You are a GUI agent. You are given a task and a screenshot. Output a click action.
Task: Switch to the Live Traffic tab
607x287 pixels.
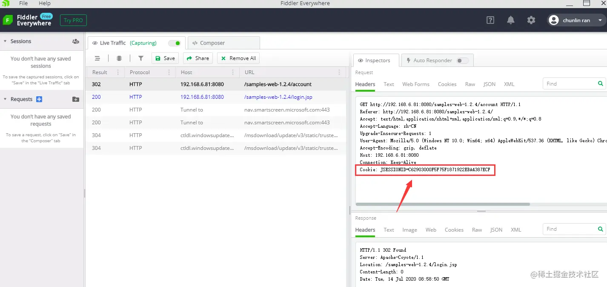click(137, 43)
